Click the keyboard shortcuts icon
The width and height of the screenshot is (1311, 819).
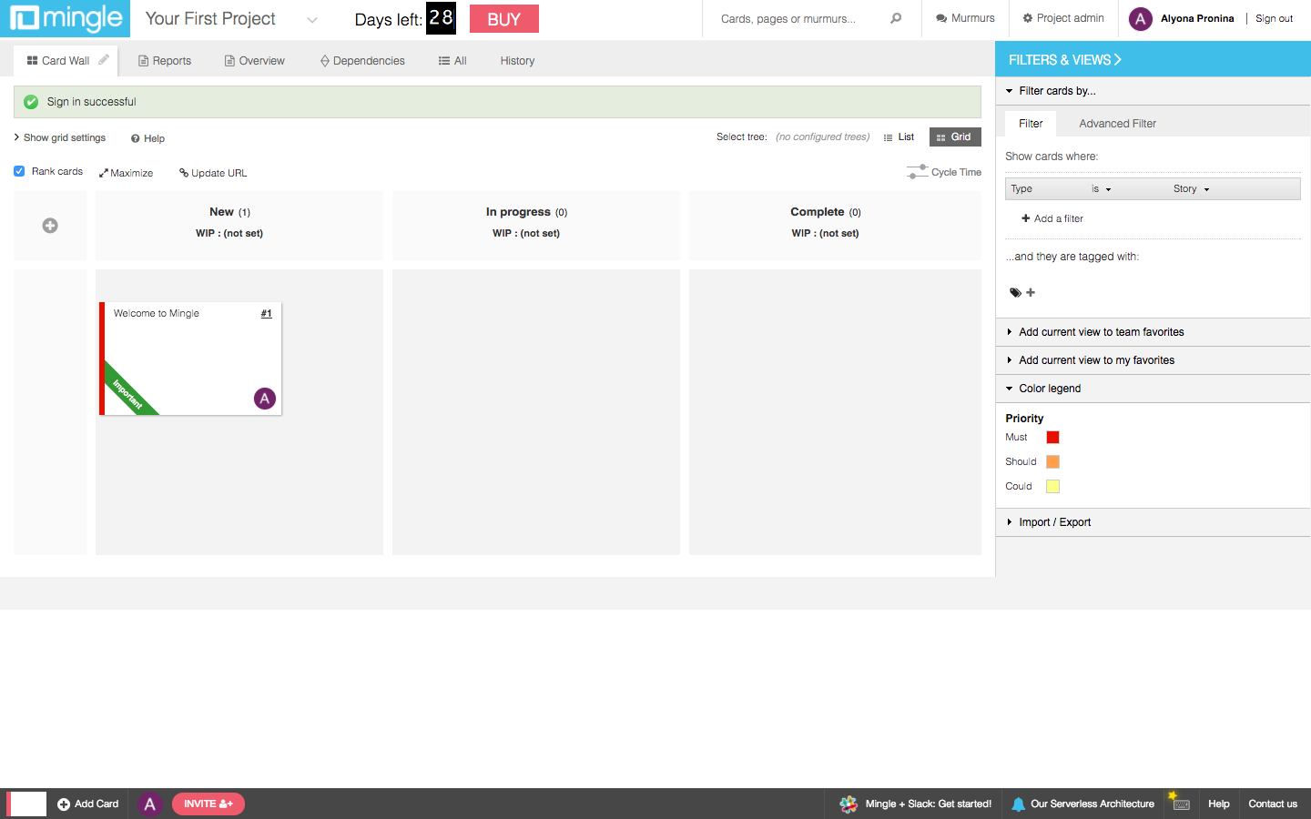point(1181,804)
